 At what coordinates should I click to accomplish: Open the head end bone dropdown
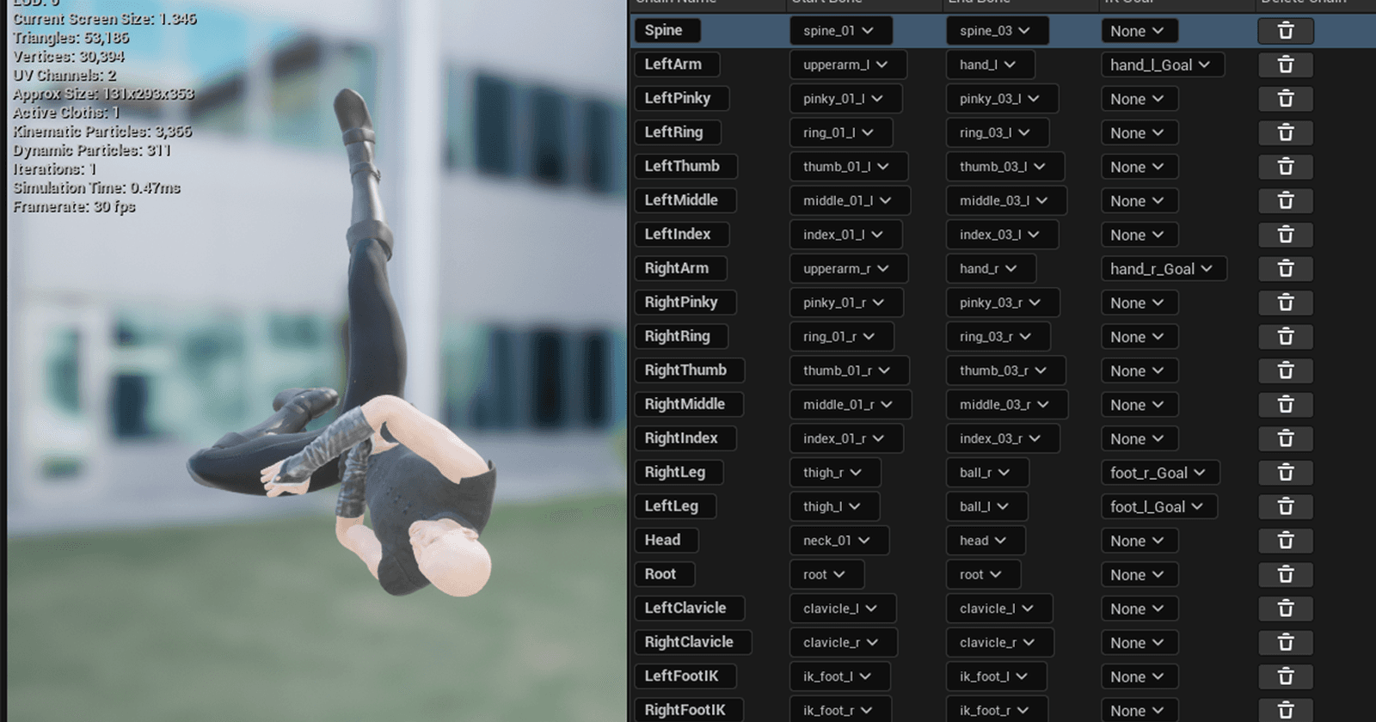pos(984,541)
